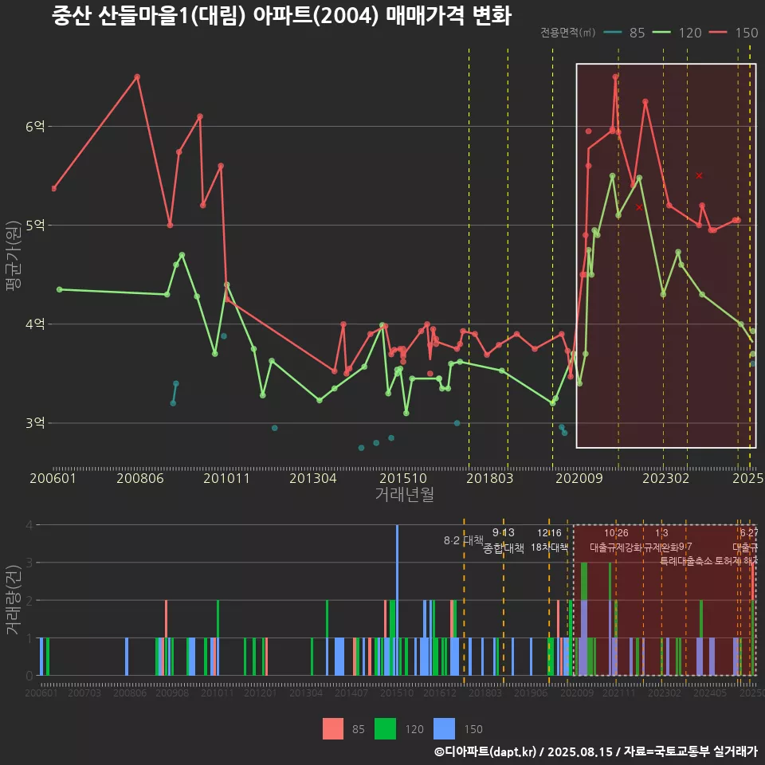Click the 201407 tick label on volume chart
Image resolution: width=765 pixels, height=765 pixels.
pyautogui.click(x=351, y=692)
